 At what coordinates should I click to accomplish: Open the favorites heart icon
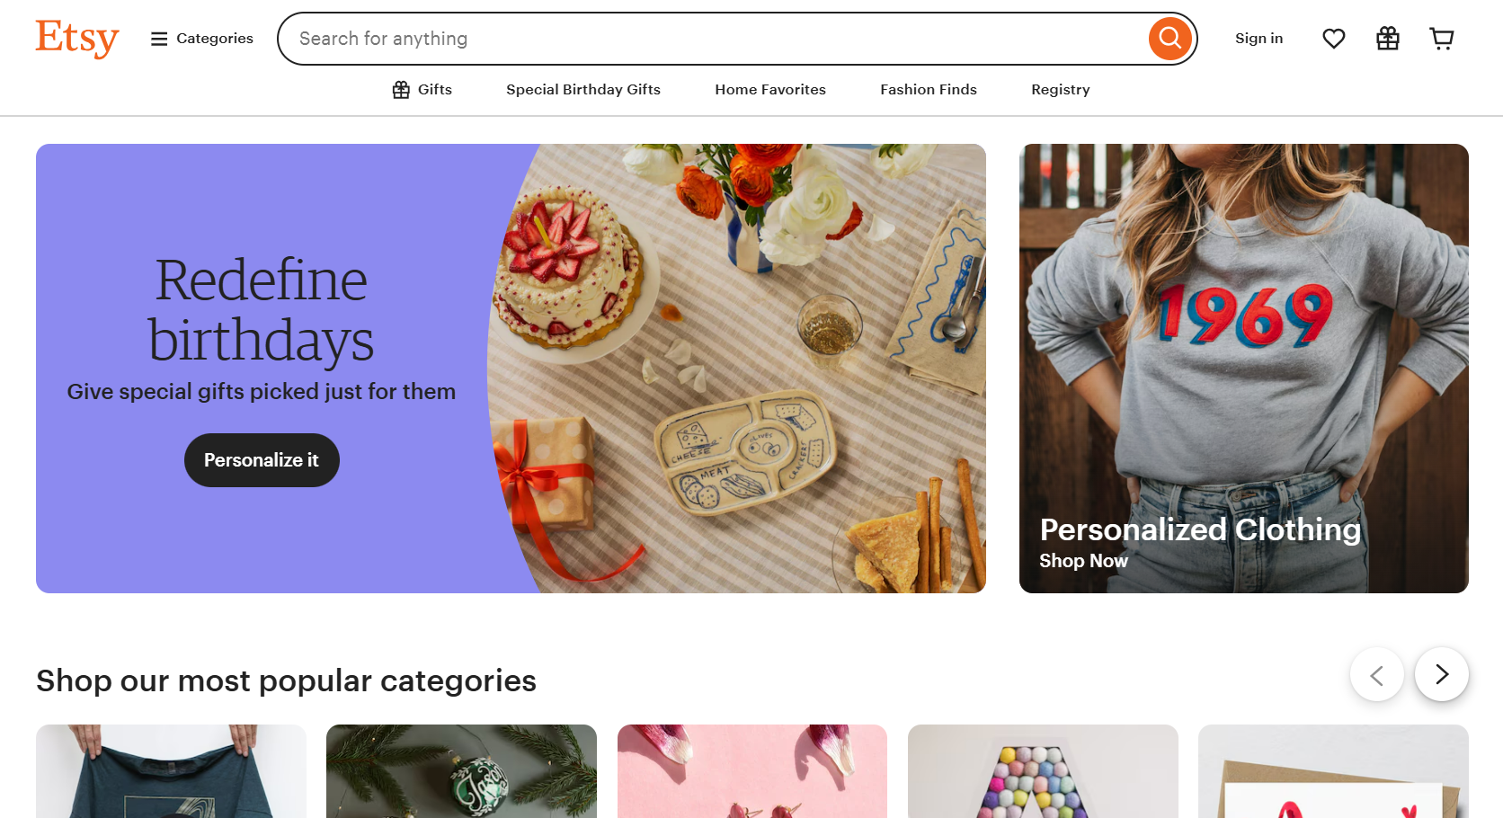tap(1333, 38)
